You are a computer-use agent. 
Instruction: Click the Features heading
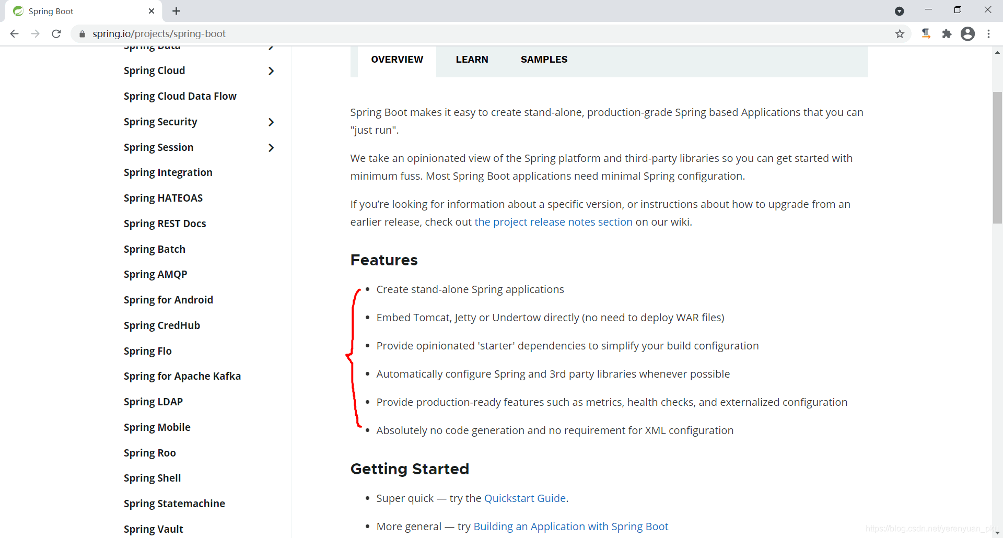384,260
